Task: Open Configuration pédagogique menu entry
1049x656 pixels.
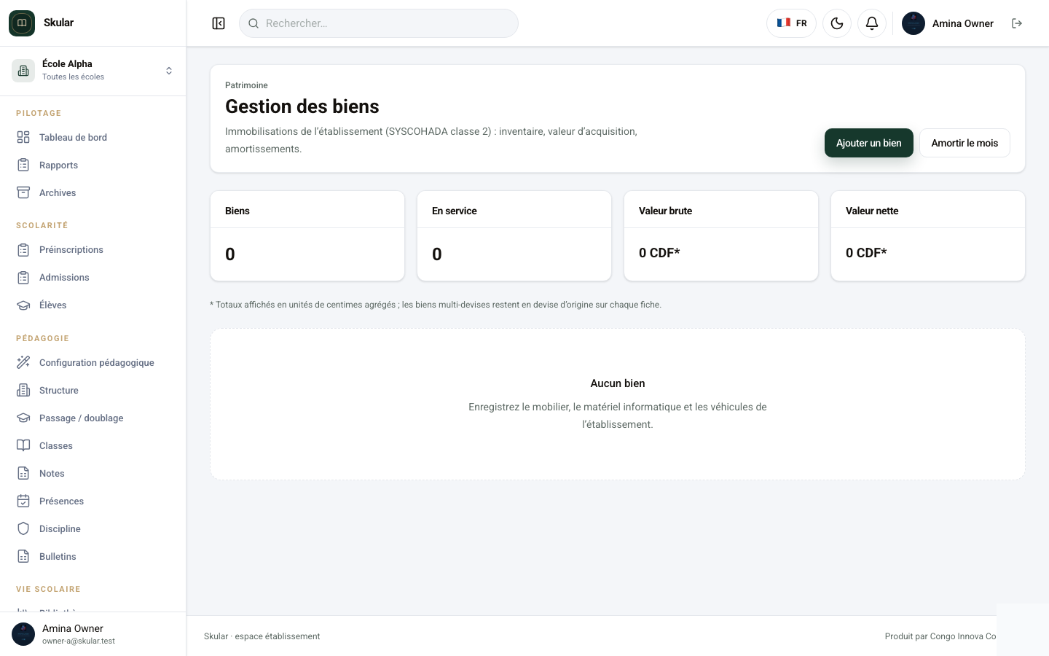Action: 93,362
